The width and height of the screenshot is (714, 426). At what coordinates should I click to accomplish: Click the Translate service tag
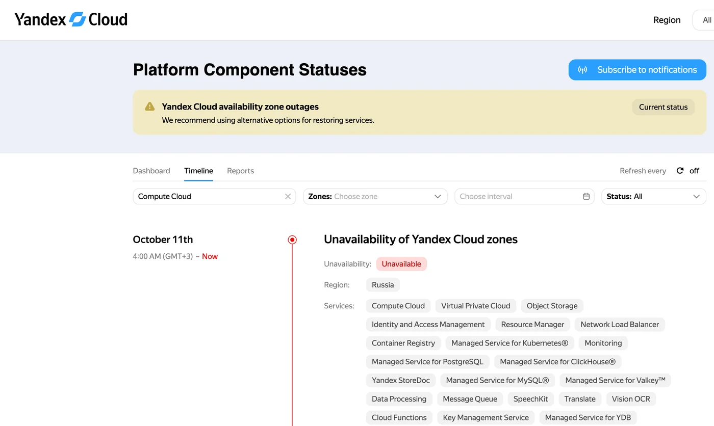click(580, 399)
